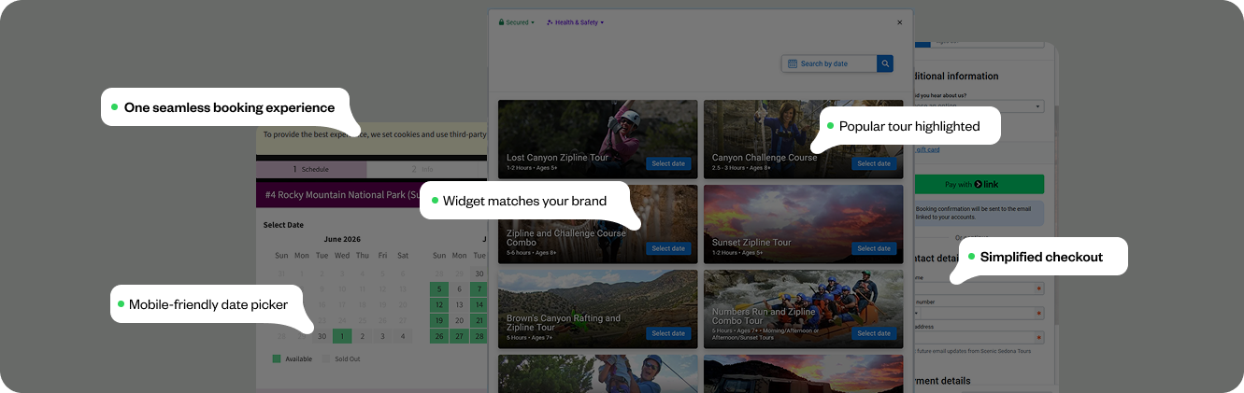Click the Link logo on the Pay button
The image size is (1244, 393).
986,185
